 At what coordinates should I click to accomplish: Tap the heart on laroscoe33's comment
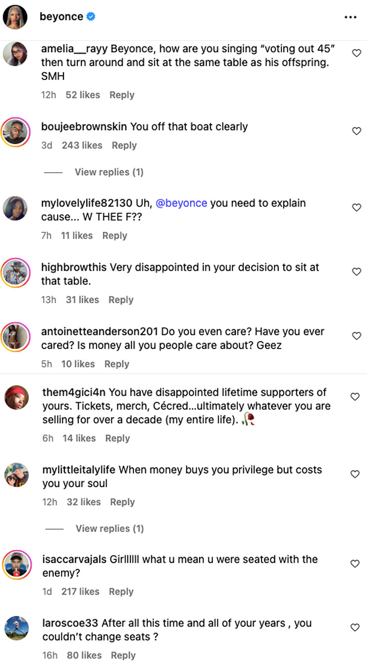(x=355, y=628)
